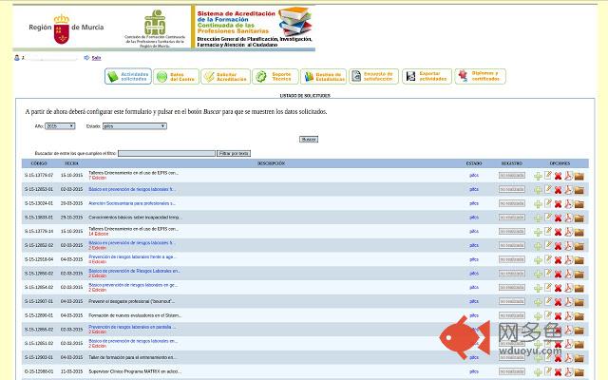The height and width of the screenshot is (380, 608).
Task: Open Prevención de riesgos laborales frente a age link
Action: 133,256
